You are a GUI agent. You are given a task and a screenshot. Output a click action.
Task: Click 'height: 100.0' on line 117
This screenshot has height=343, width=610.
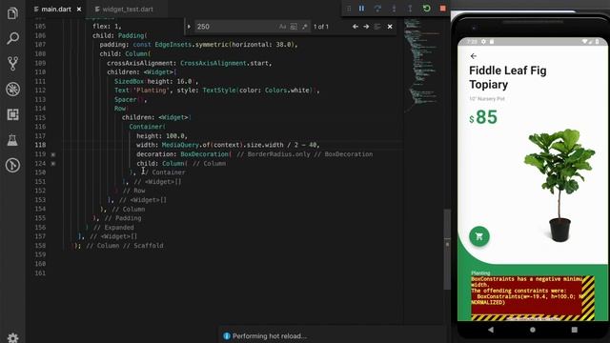(x=162, y=135)
